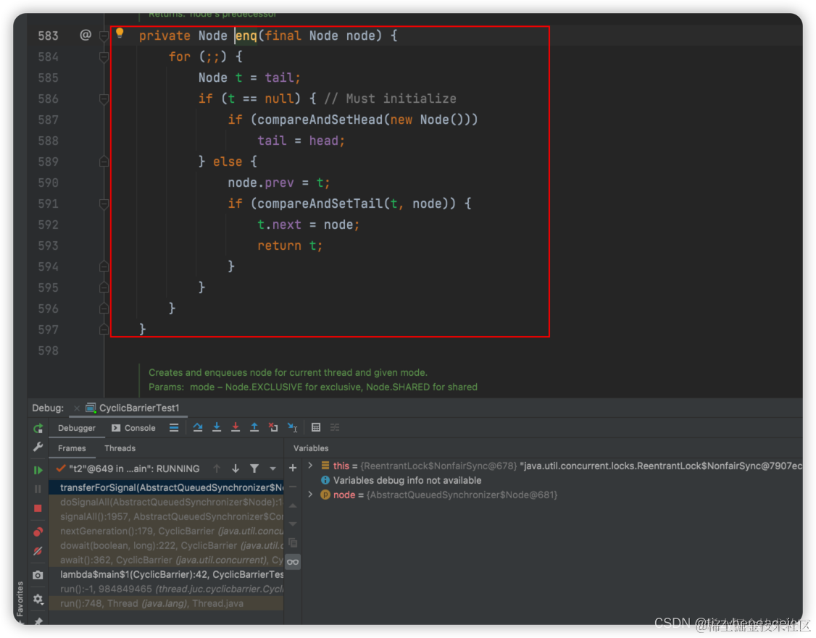The height and width of the screenshot is (638, 816).
Task: Open debugger settings via gear icon
Action: tap(38, 599)
